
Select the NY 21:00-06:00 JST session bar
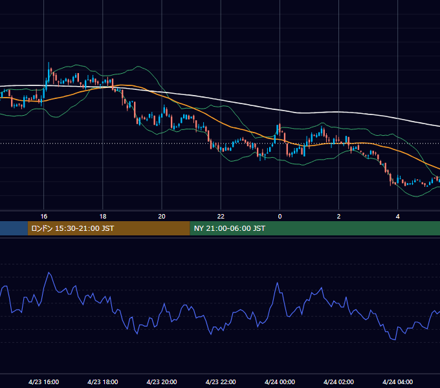315,228
